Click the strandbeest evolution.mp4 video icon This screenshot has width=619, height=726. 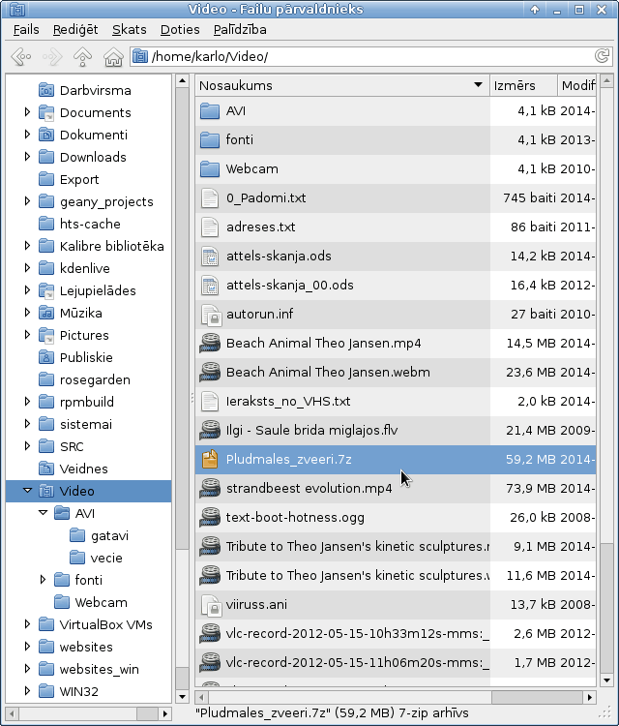click(x=210, y=489)
